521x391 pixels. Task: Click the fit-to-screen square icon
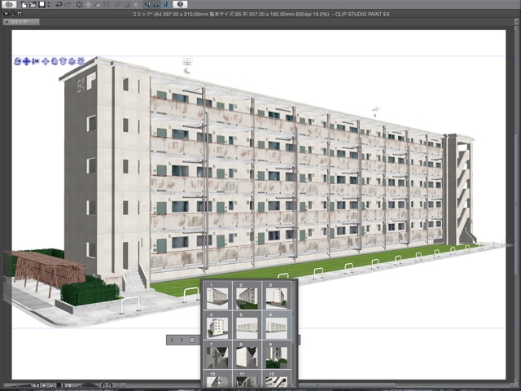point(59,385)
